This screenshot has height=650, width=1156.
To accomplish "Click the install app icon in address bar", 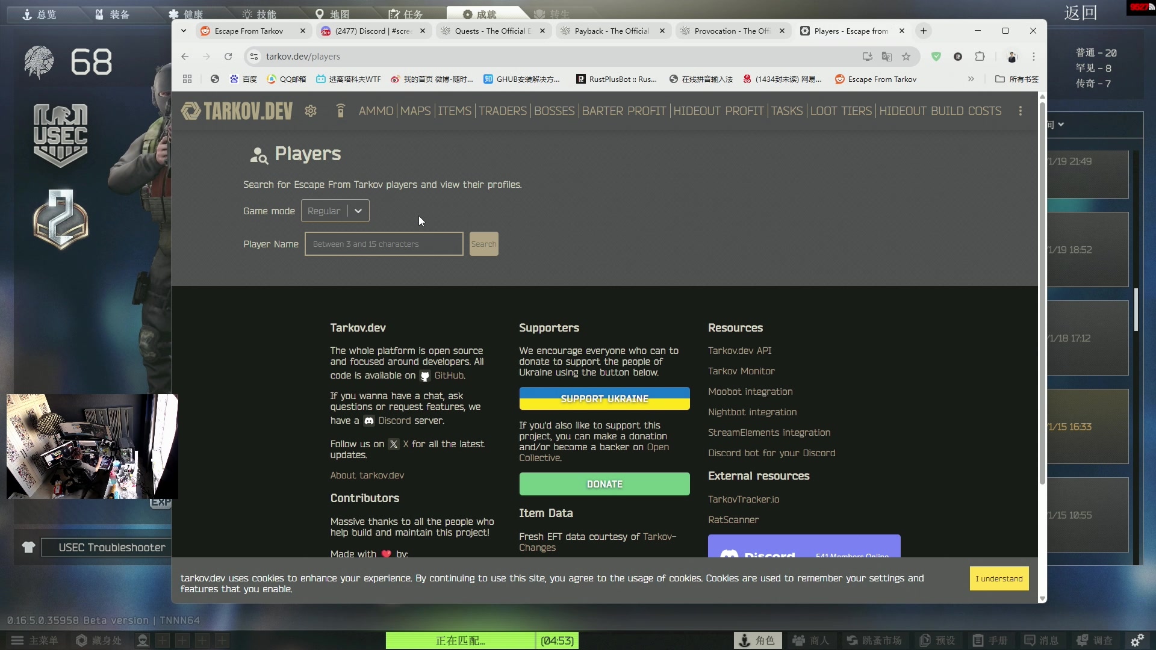I will tap(868, 57).
